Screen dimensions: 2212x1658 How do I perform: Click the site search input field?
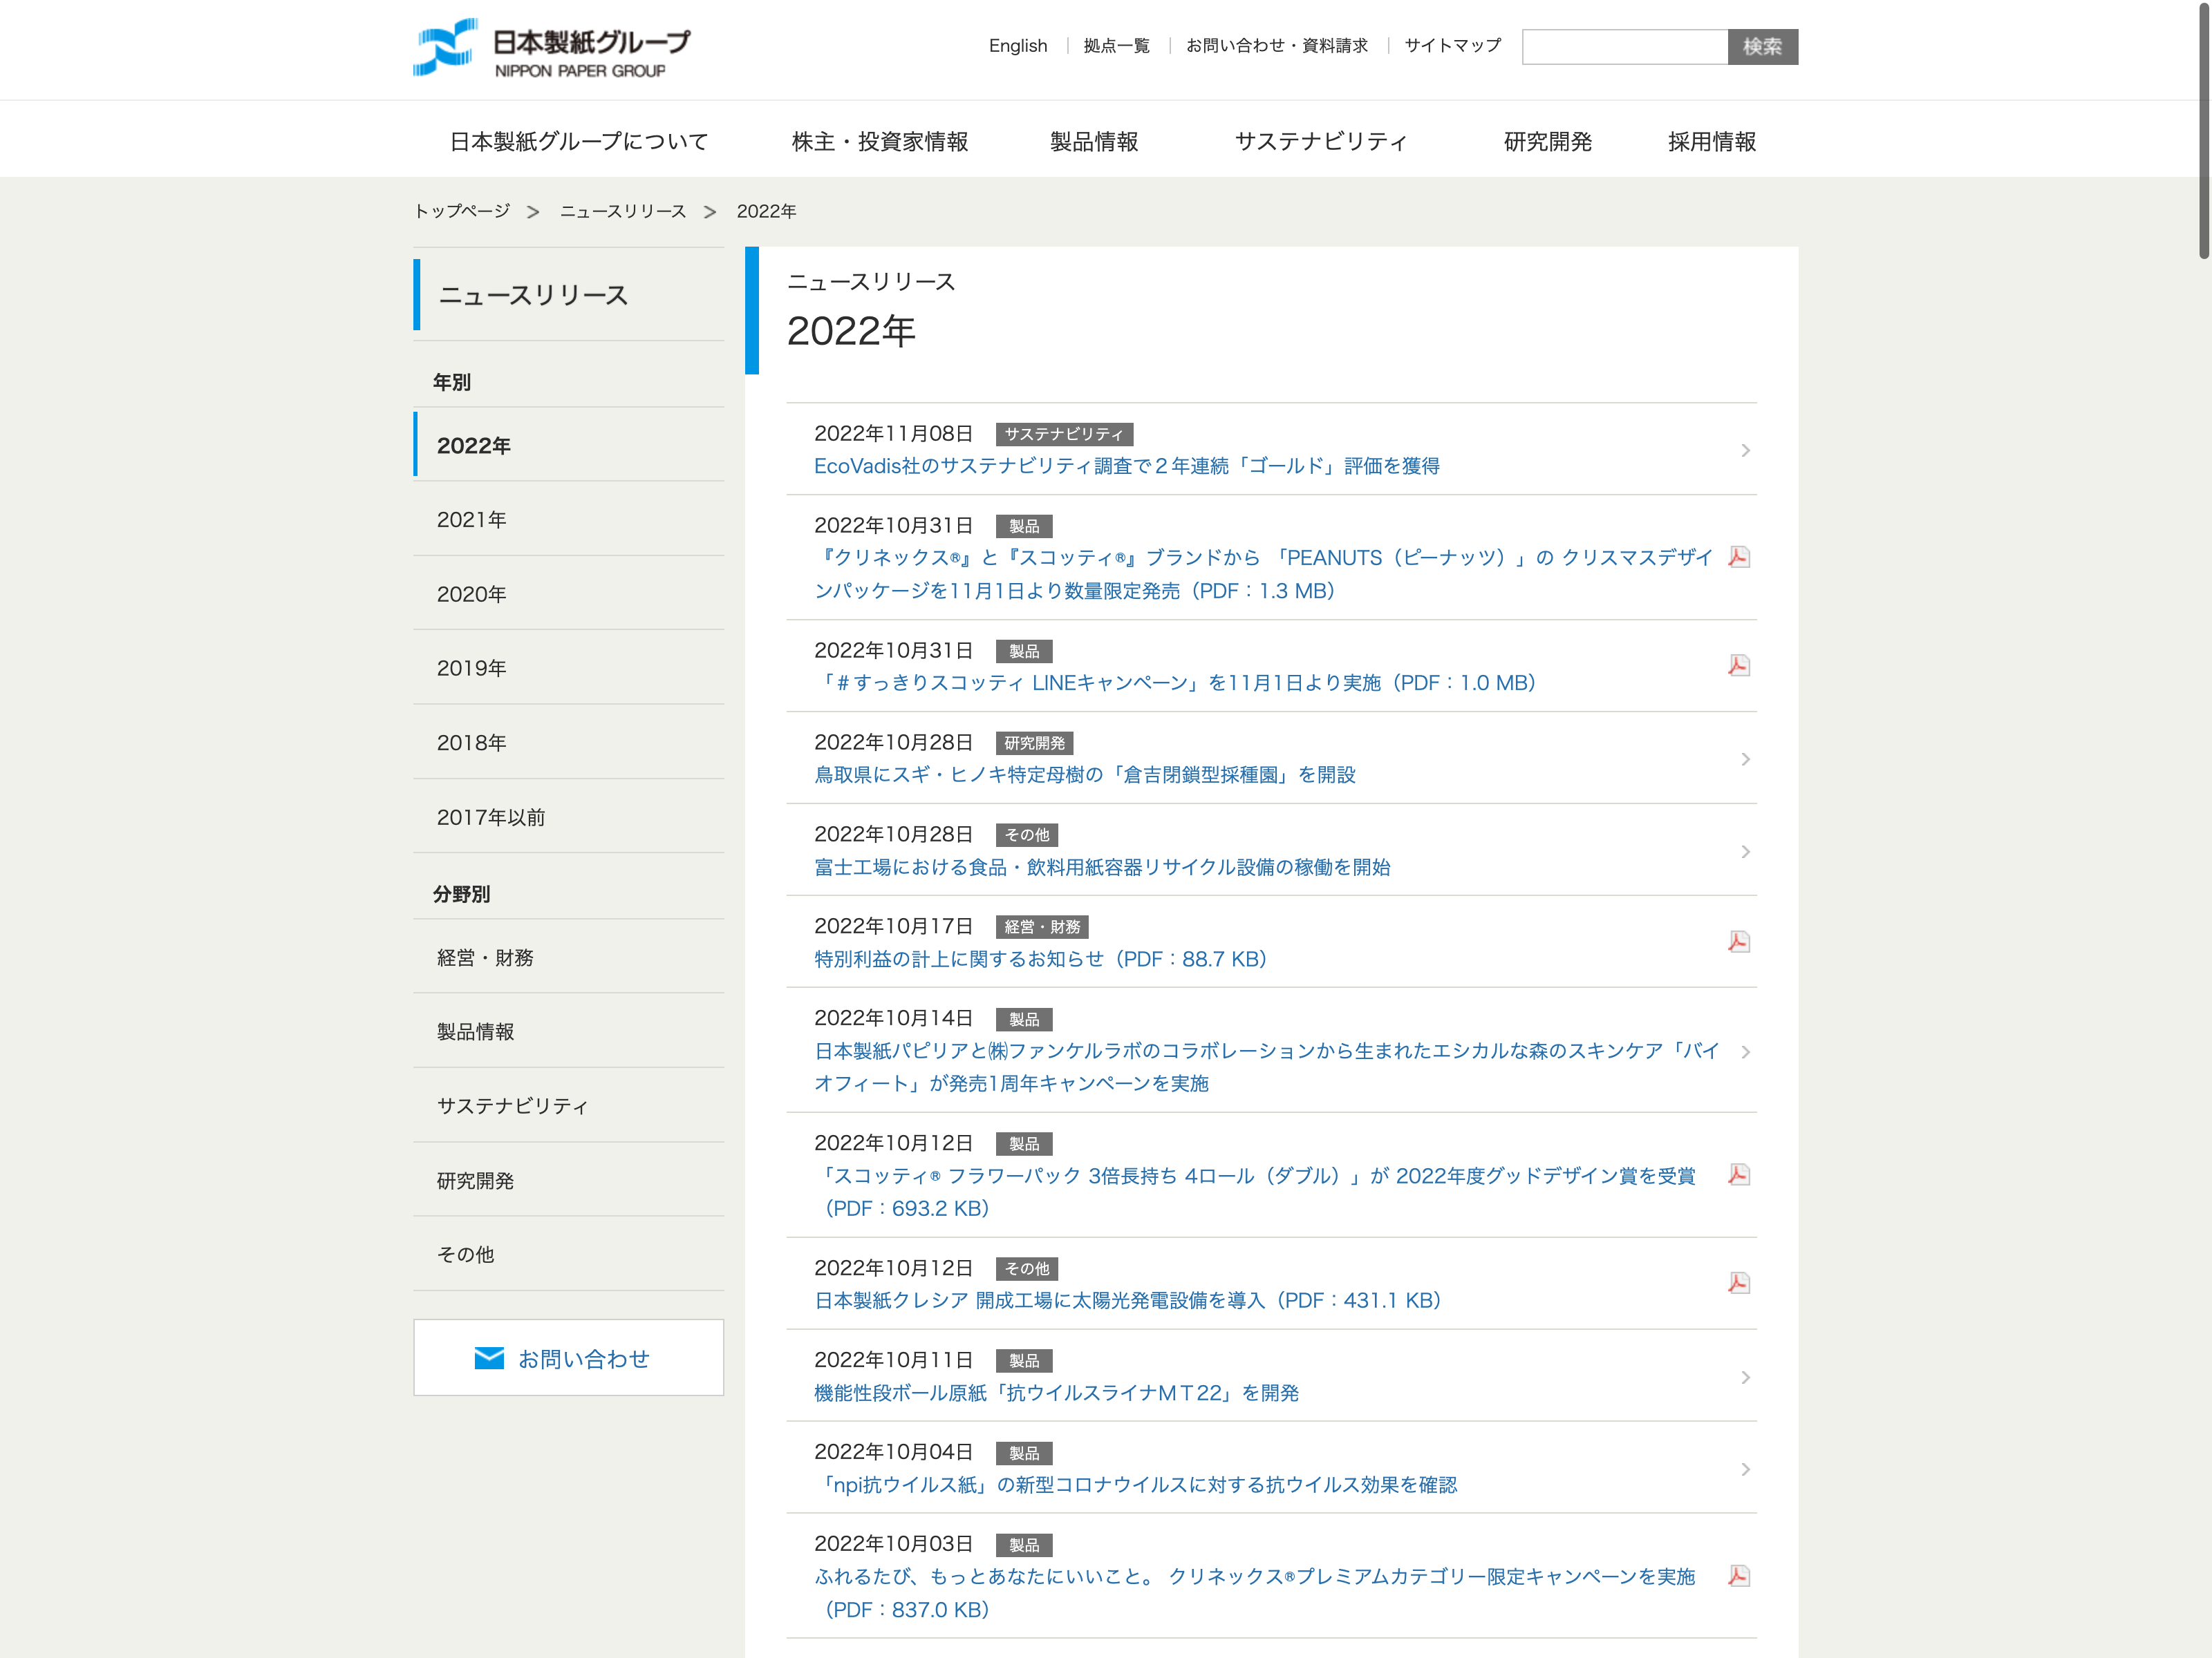pyautogui.click(x=1624, y=47)
